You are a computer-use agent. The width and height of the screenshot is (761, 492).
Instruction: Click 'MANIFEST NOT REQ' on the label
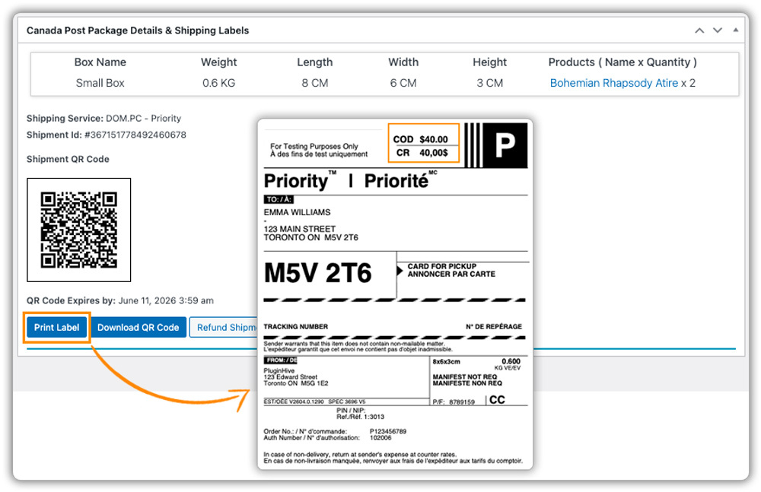point(465,376)
